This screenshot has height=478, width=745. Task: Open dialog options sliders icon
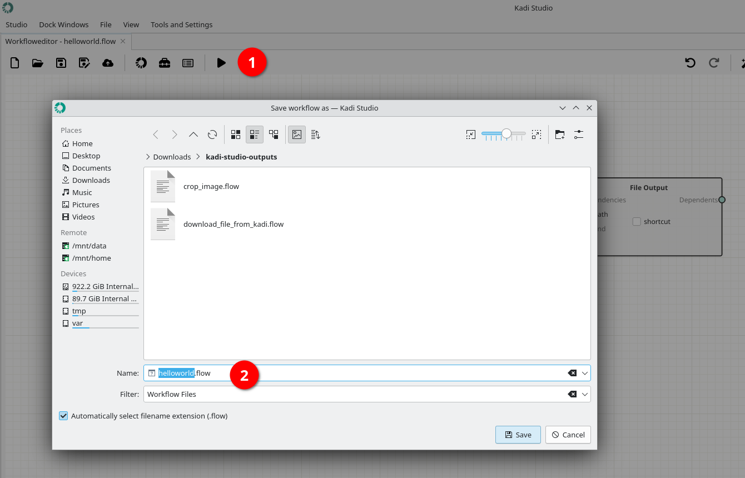click(x=579, y=135)
